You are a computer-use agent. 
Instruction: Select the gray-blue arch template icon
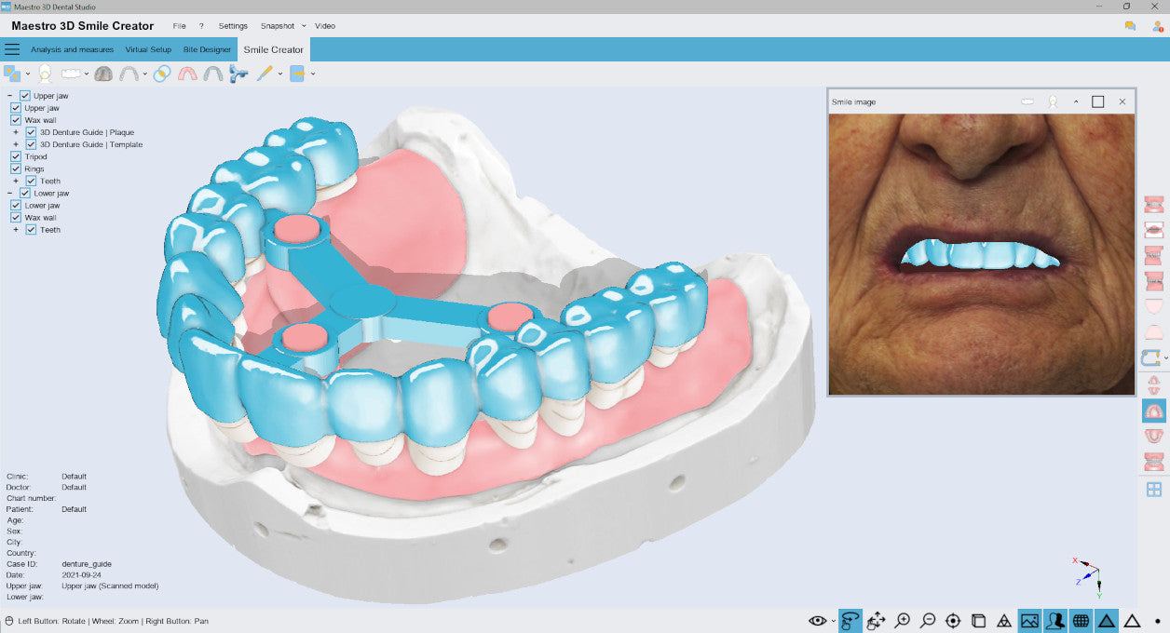pos(213,74)
